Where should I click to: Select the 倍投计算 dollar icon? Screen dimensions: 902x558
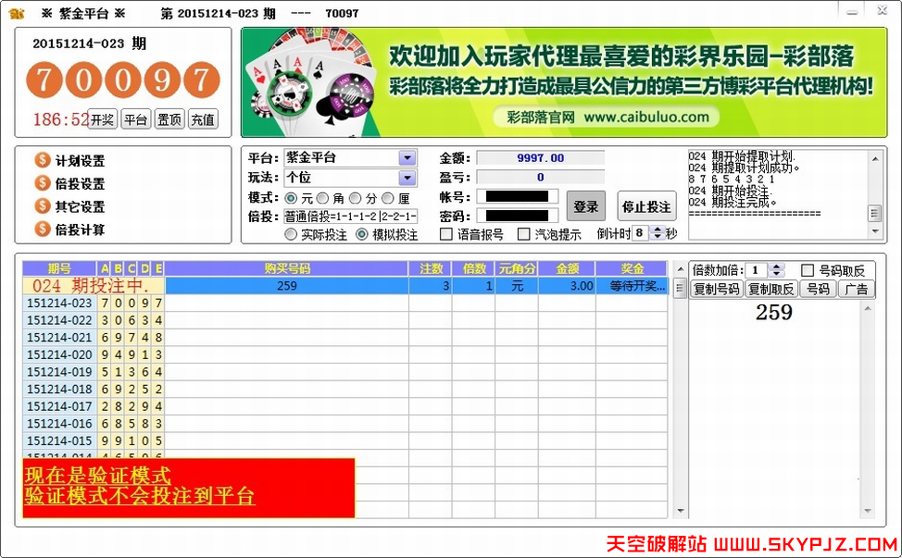42,226
